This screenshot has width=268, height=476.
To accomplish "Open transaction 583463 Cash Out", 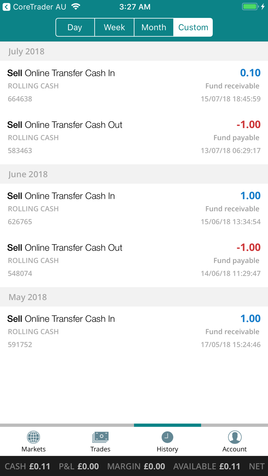I will tap(134, 138).
